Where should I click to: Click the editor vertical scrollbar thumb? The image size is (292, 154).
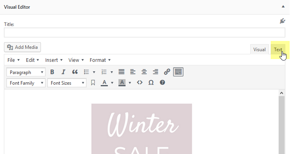click(x=281, y=125)
